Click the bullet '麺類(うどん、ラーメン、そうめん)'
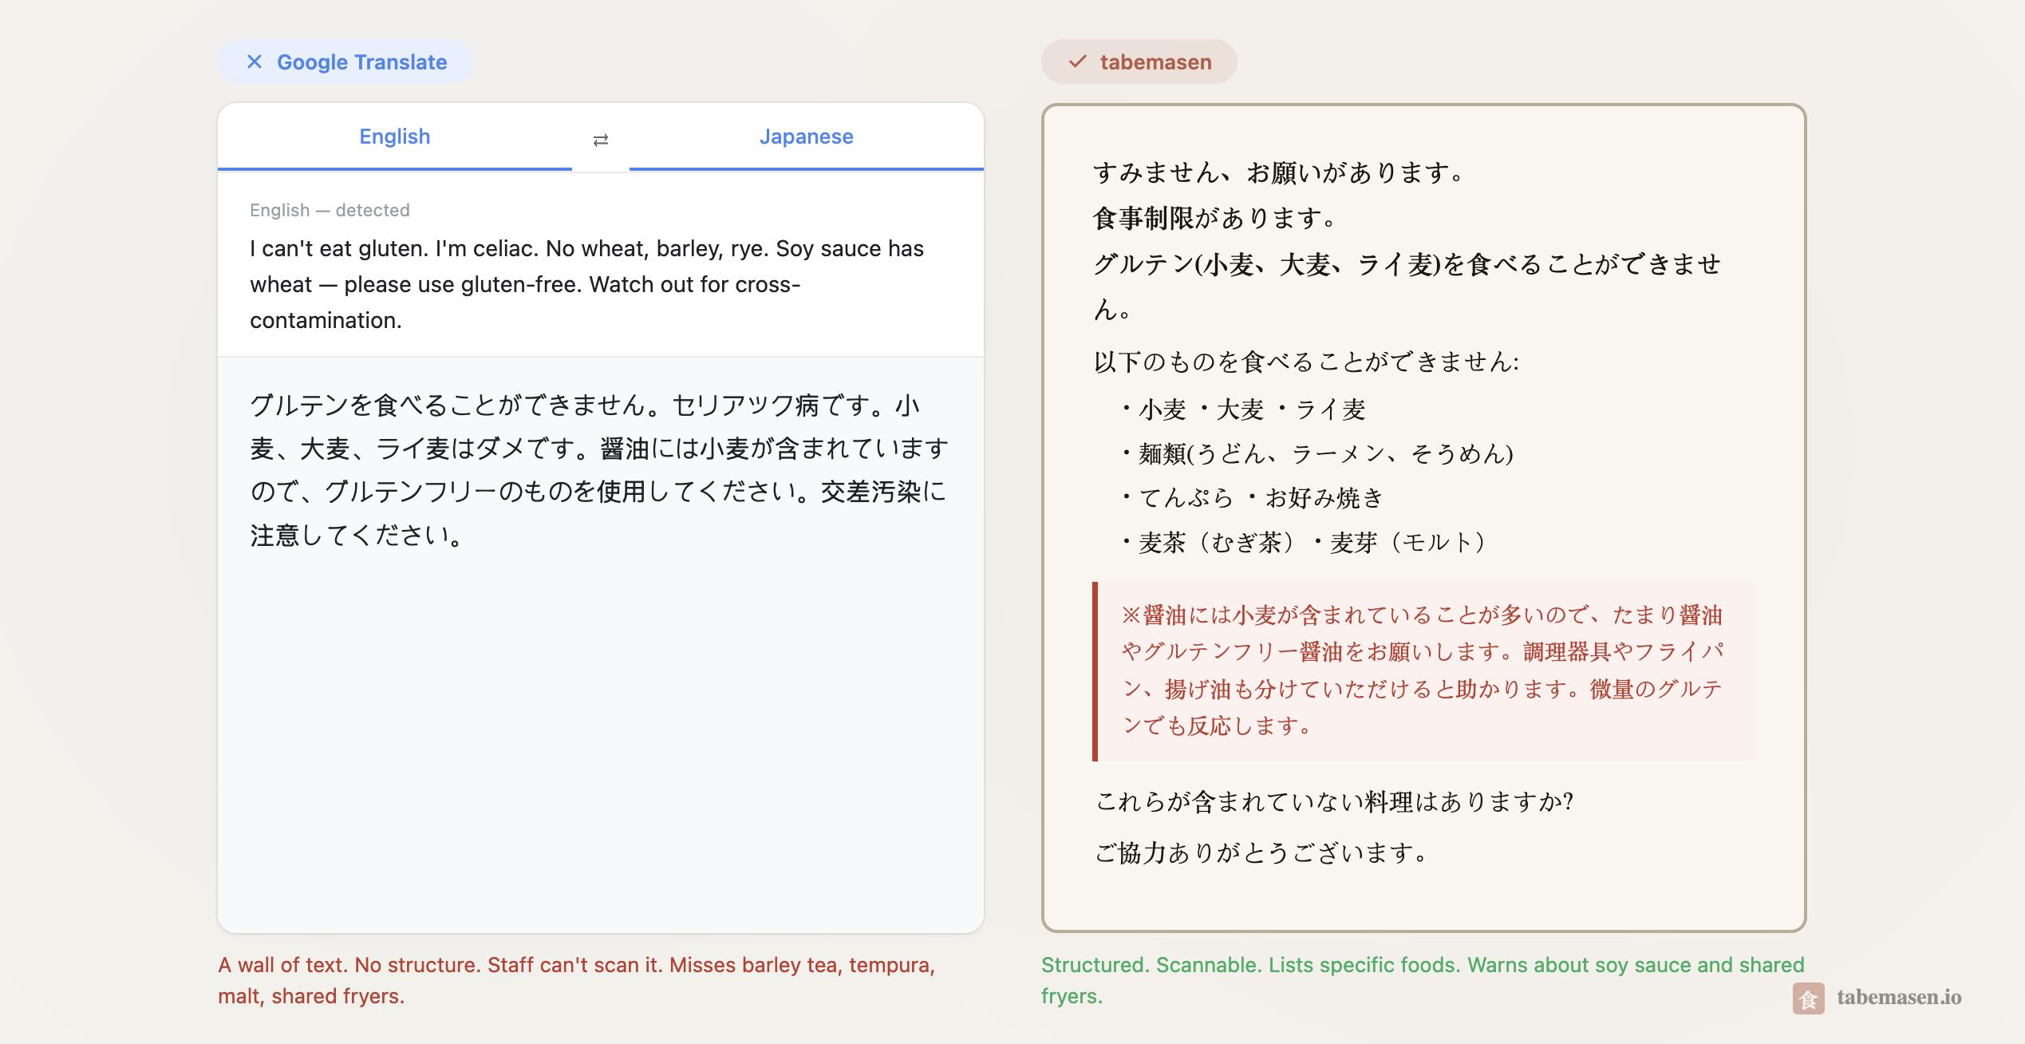This screenshot has height=1044, width=2025. pyautogui.click(x=1316, y=453)
